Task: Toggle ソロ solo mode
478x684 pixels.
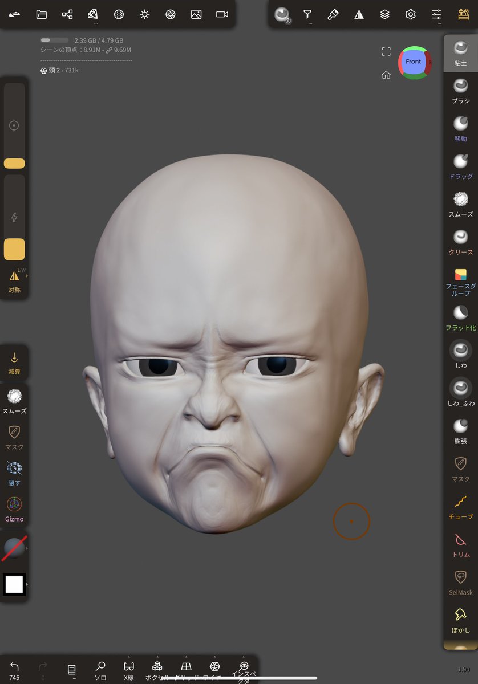Action: (x=100, y=670)
